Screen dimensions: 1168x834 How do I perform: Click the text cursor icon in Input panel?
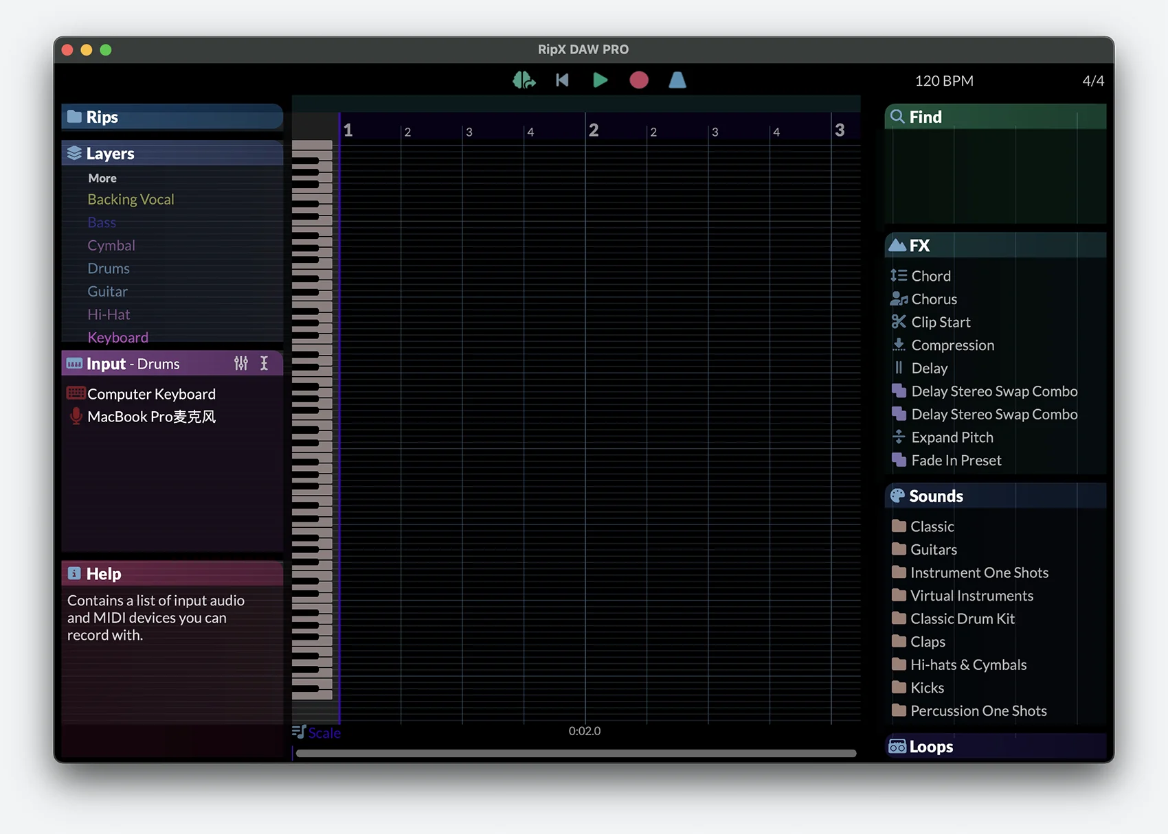click(x=265, y=364)
